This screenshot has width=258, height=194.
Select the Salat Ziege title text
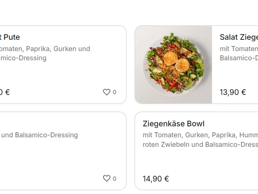239,37
